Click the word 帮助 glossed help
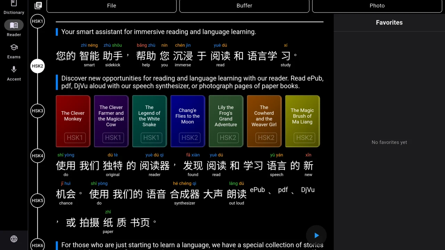Screen dimensions: 445x250 (146, 56)
